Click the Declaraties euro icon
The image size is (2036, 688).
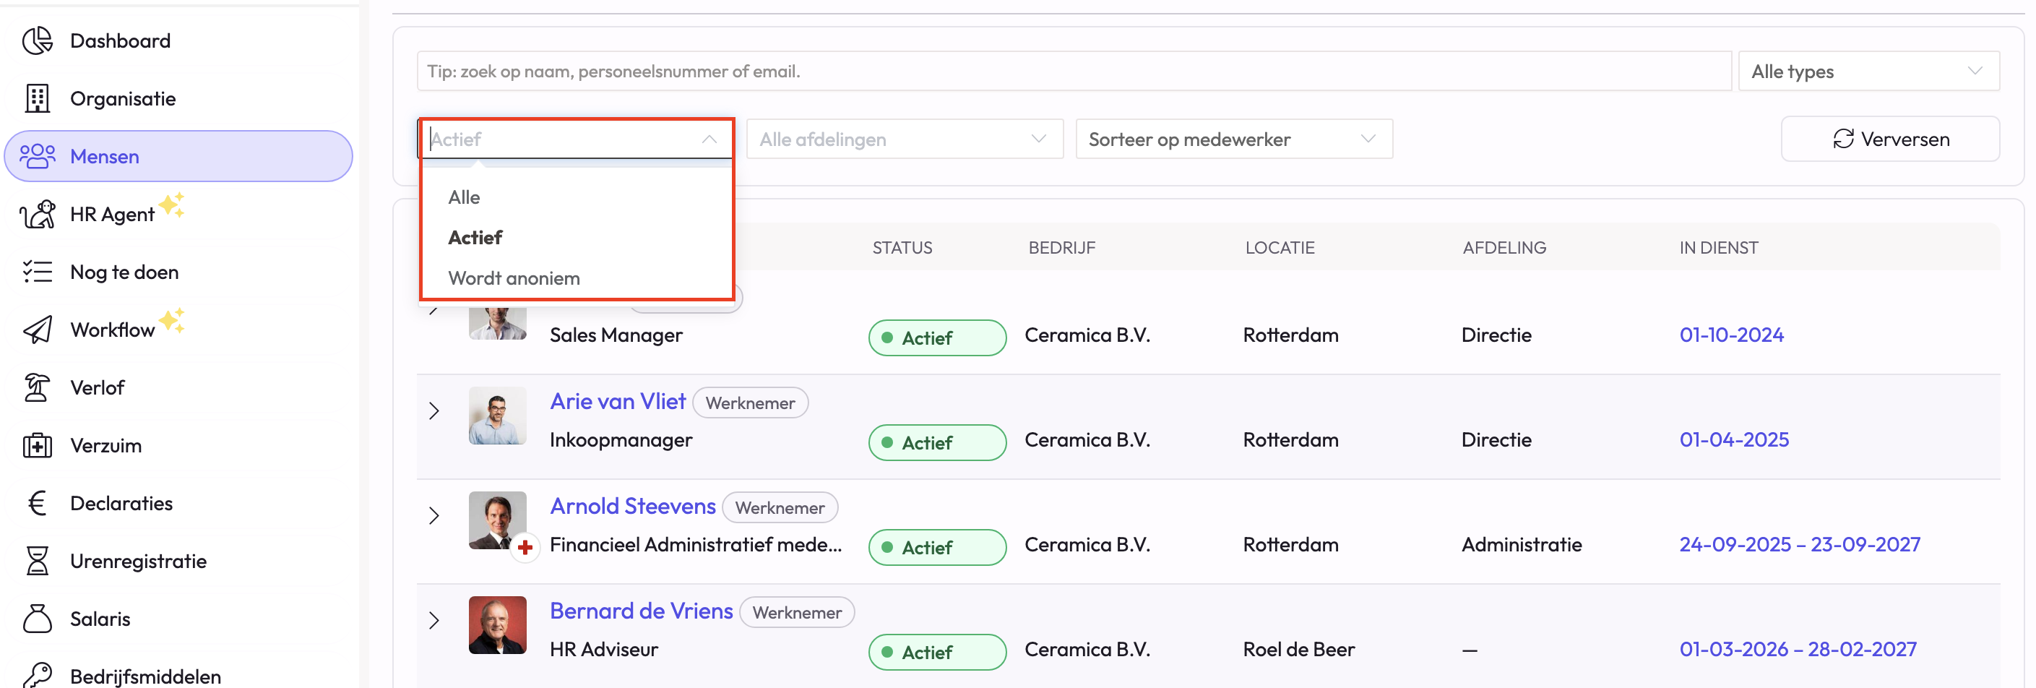coord(37,503)
